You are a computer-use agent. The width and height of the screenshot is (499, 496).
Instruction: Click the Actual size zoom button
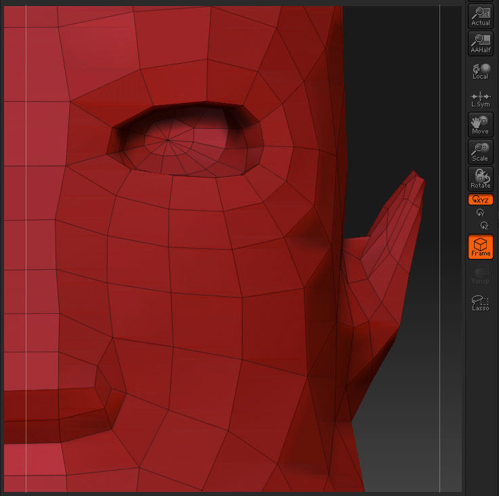[481, 16]
